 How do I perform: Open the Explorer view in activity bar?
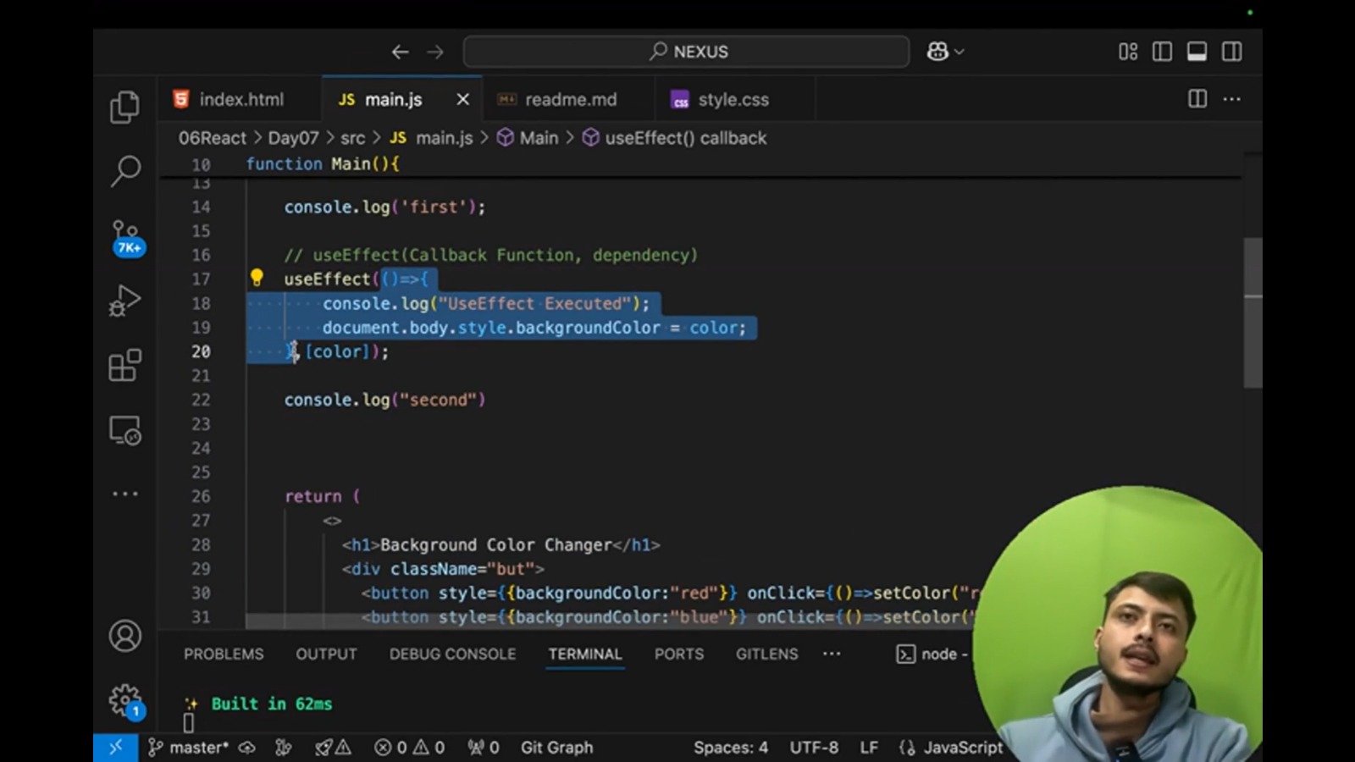[124, 108]
